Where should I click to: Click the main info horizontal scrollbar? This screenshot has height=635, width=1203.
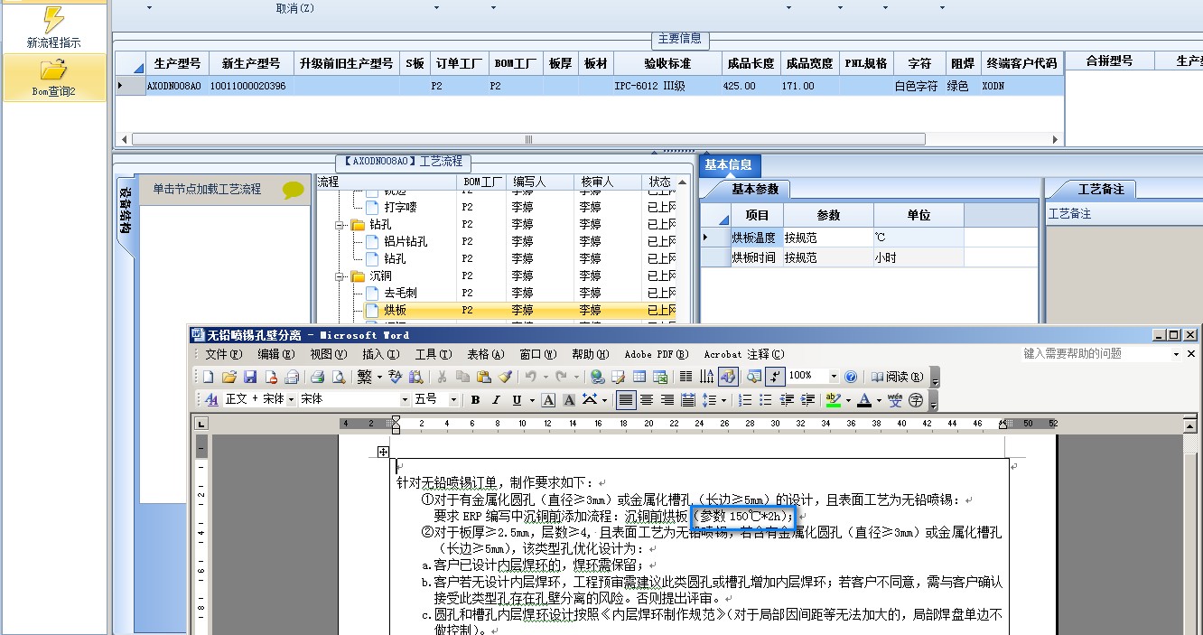(528, 139)
